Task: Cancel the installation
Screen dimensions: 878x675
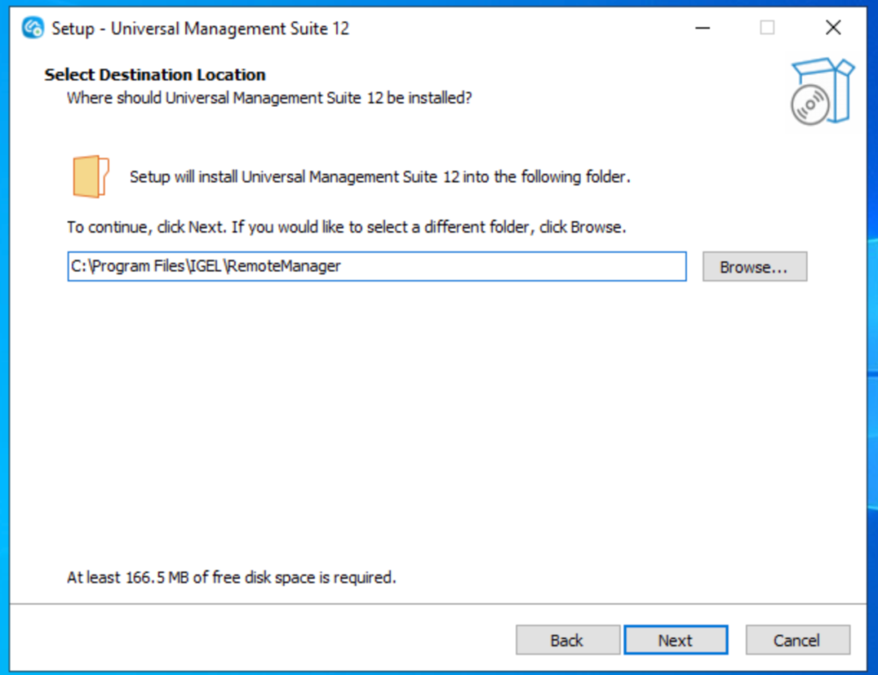Action: click(x=797, y=640)
